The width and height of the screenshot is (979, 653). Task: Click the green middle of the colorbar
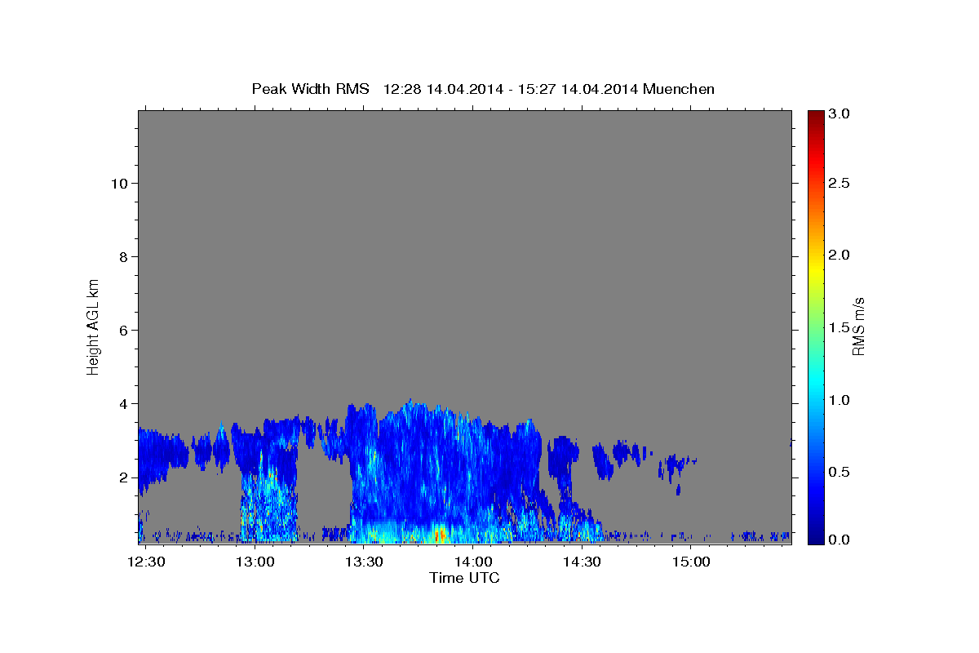click(815, 327)
